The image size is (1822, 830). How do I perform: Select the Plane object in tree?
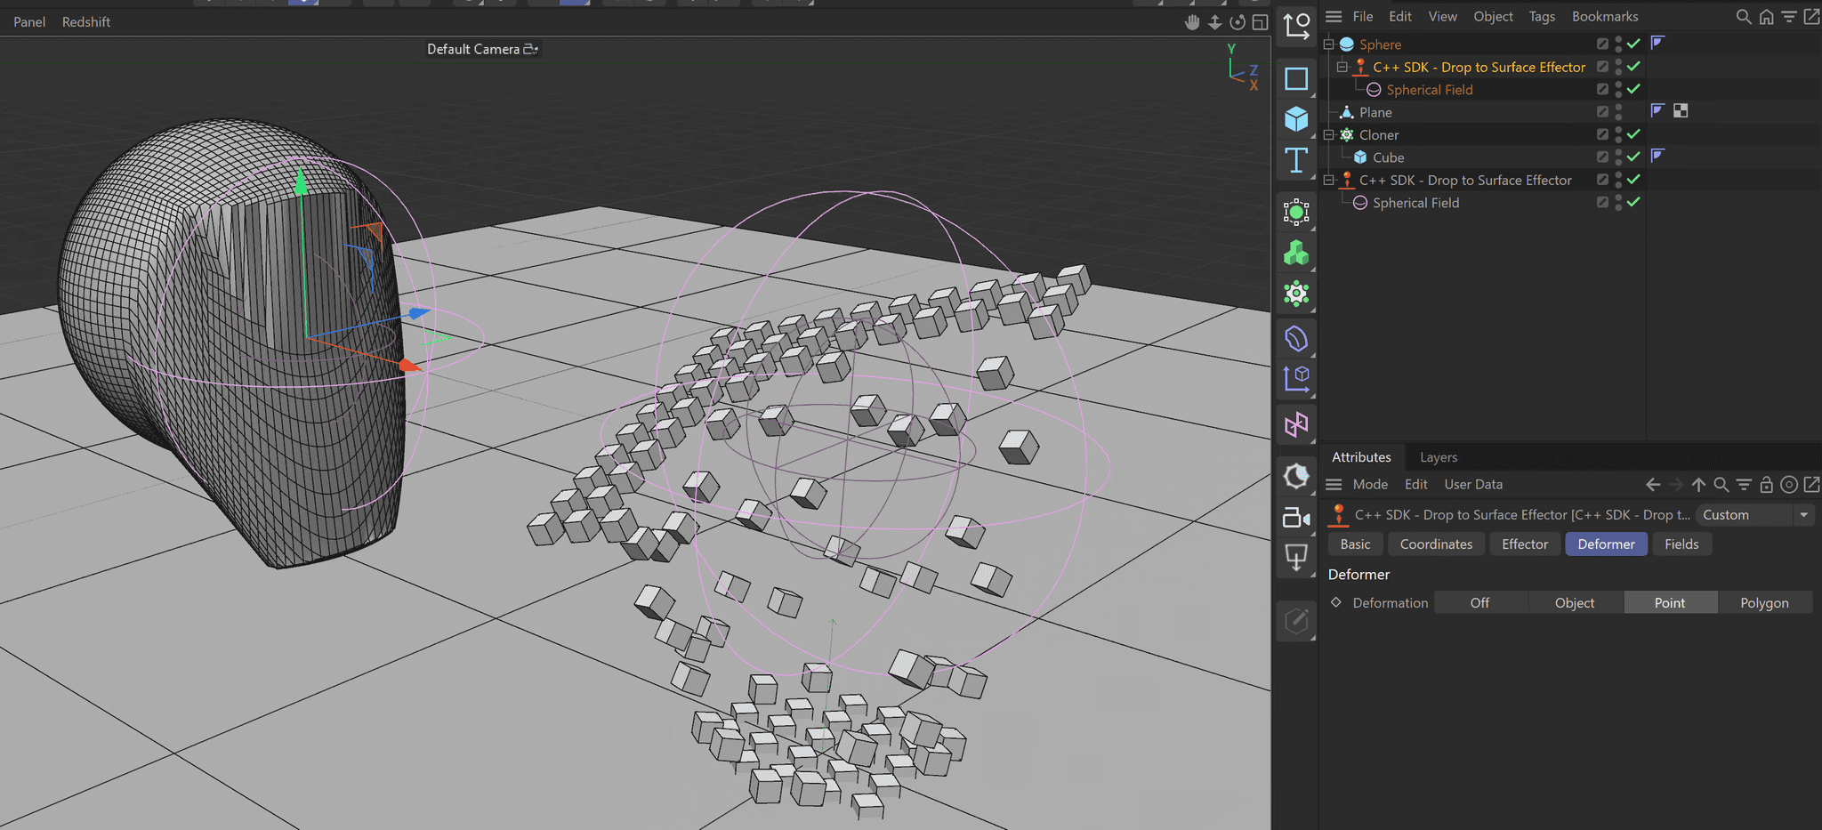tap(1375, 112)
